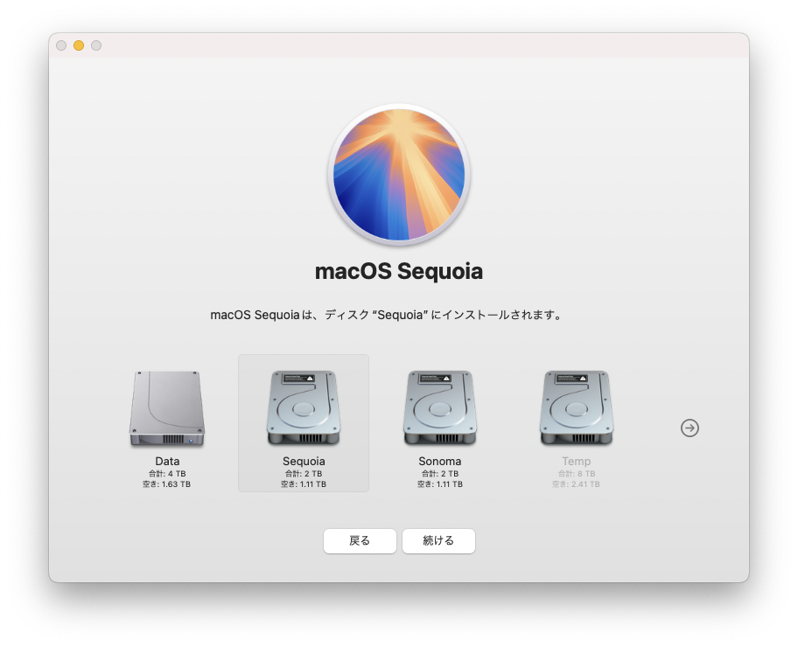Viewport: 798px width, 647px height.
Task: Click the "Data" disk name label
Action: point(167,462)
